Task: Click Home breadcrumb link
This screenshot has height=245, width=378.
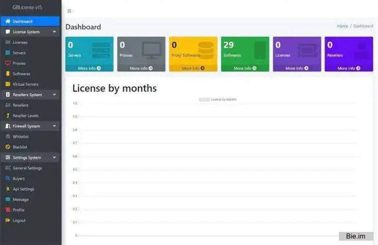Action: click(x=342, y=26)
